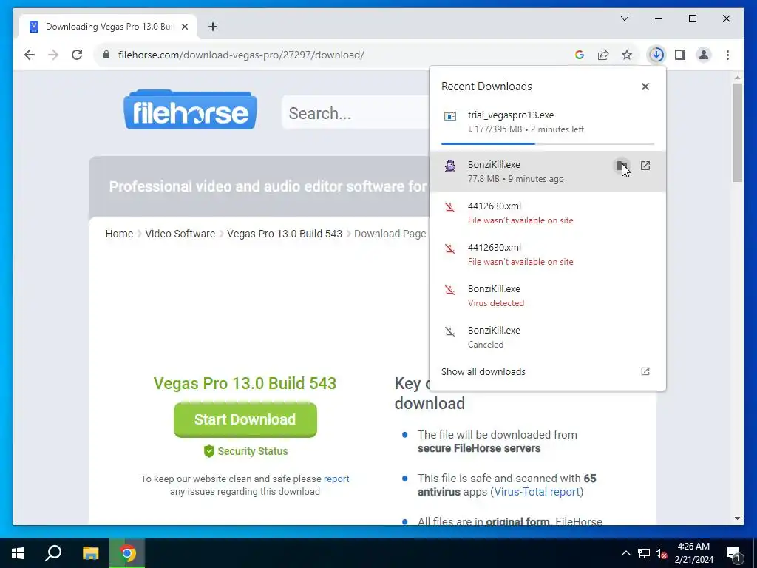Click the green Start Download button

point(245,419)
